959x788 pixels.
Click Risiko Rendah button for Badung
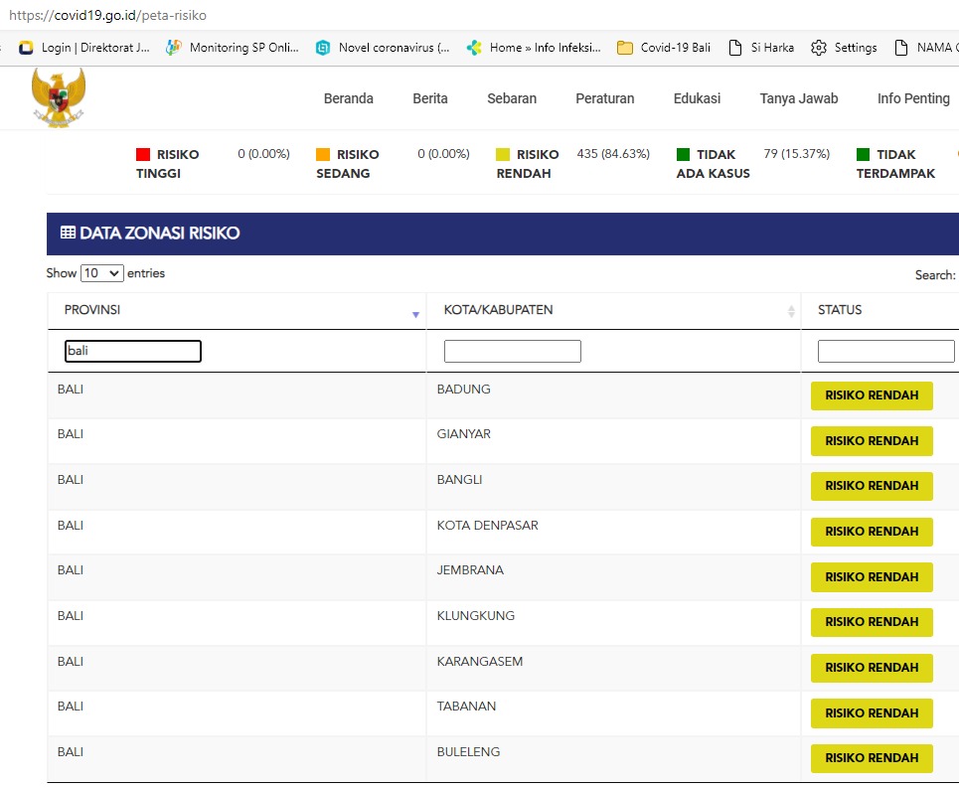(872, 395)
